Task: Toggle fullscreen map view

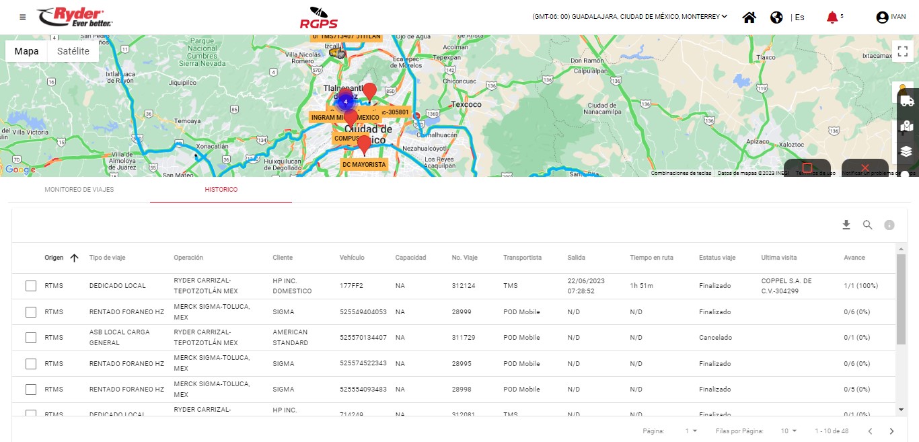Action: [x=902, y=52]
